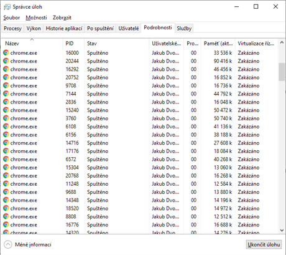Open the Zobrazit menu
The image size is (286, 255).
(62, 17)
